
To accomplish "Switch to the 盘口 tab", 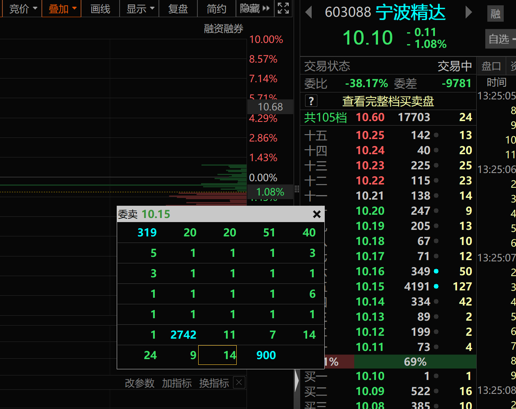I will point(491,66).
